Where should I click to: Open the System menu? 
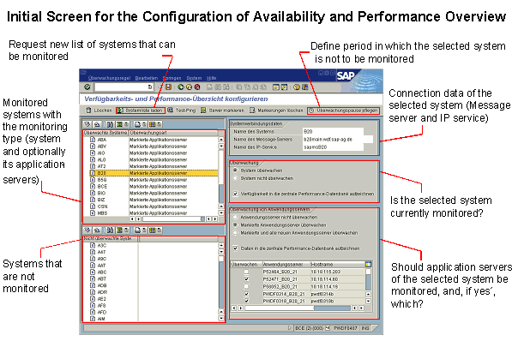click(194, 78)
